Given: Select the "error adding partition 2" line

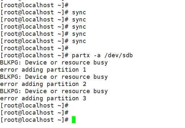Looking at the screenshot, I should pos(43,84).
